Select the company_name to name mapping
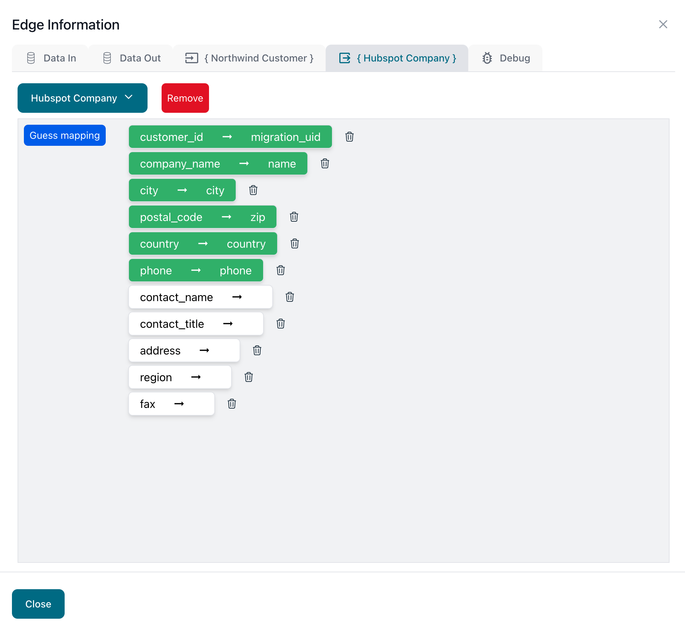 218,163
